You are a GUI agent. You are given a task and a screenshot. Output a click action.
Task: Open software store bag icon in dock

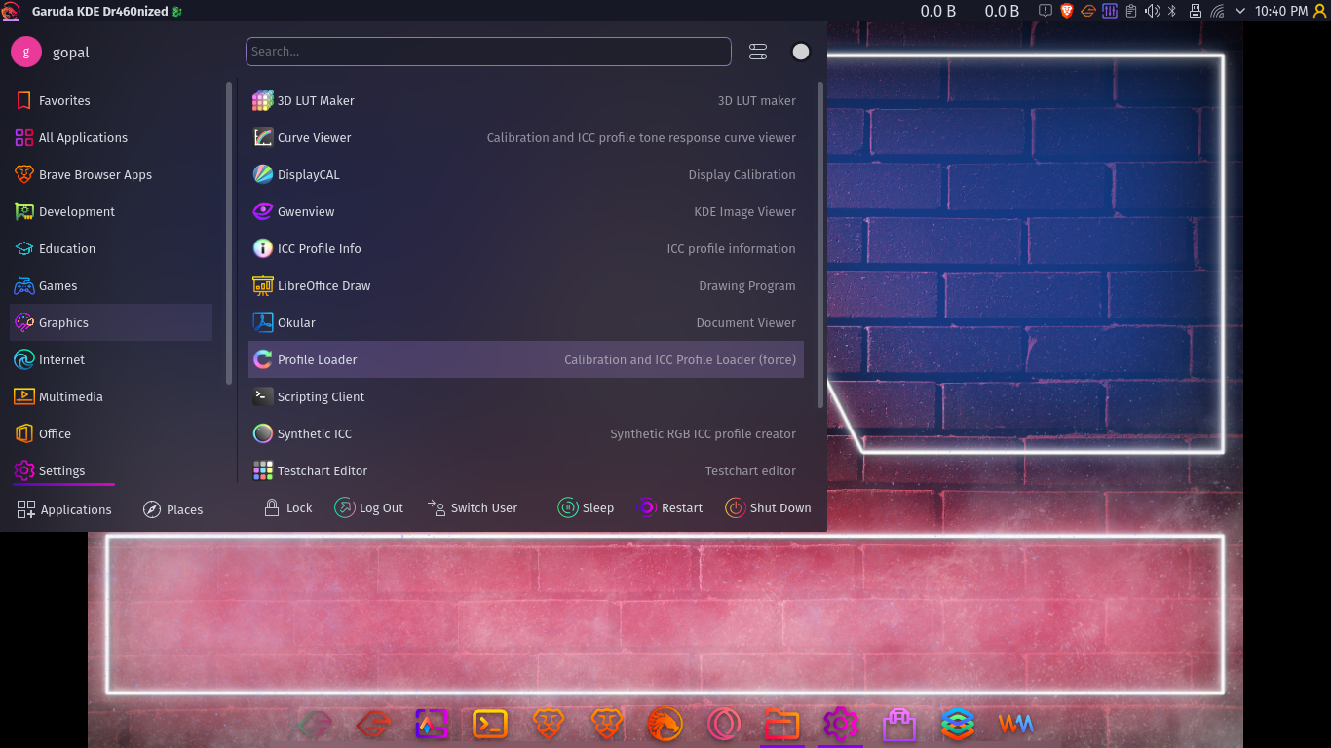point(899,724)
